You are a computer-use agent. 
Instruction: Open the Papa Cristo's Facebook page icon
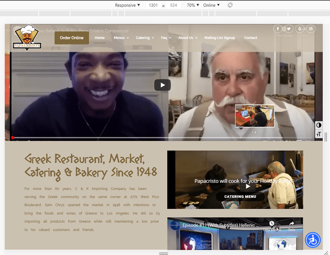tap(278, 29)
